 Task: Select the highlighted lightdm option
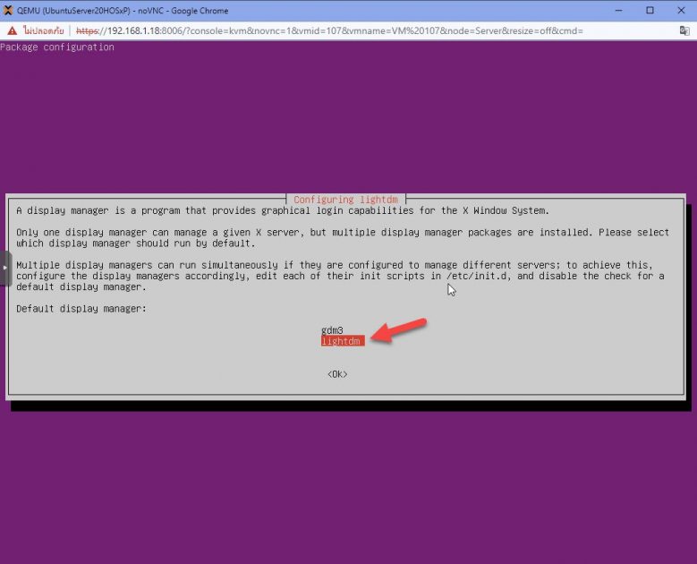343,341
